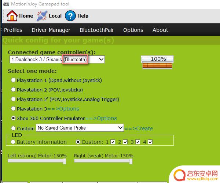Open the Xbox 360 Emulator ==>Options link
The width and height of the screenshot is (220, 183).
point(101,118)
